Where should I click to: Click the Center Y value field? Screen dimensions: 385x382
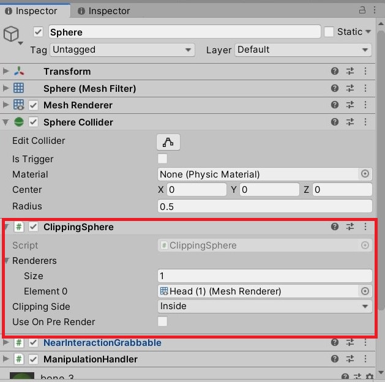pos(269,190)
